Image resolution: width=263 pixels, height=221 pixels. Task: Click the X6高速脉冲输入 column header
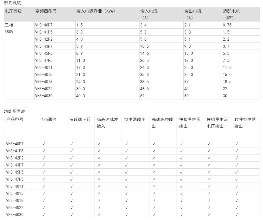click(107, 123)
